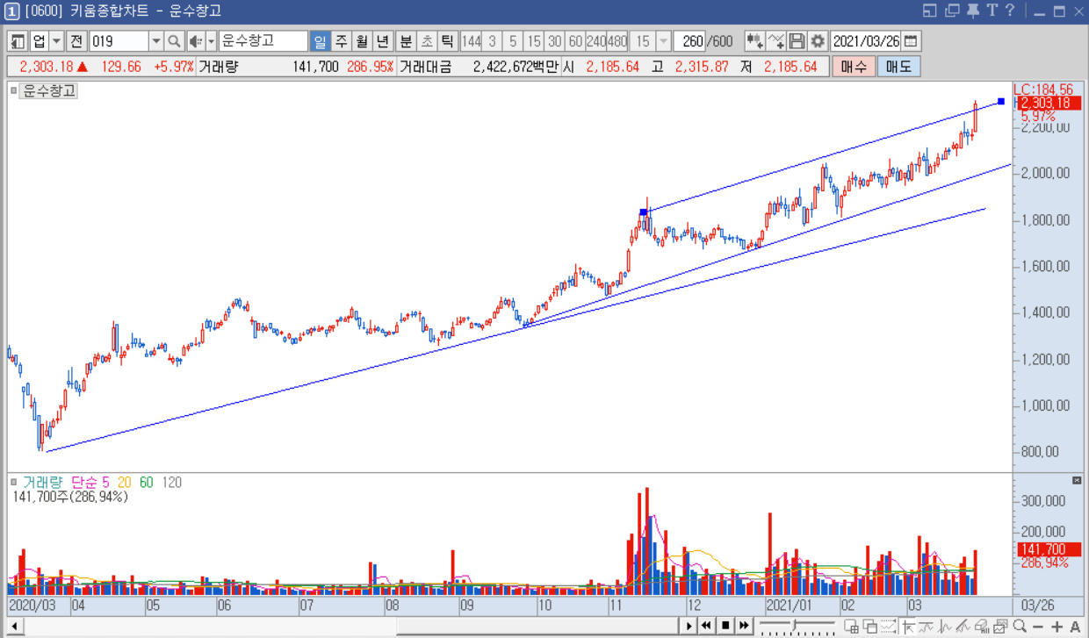The width and height of the screenshot is (1089, 638).
Task: Click the 전 button beside code field
Action: tap(76, 41)
